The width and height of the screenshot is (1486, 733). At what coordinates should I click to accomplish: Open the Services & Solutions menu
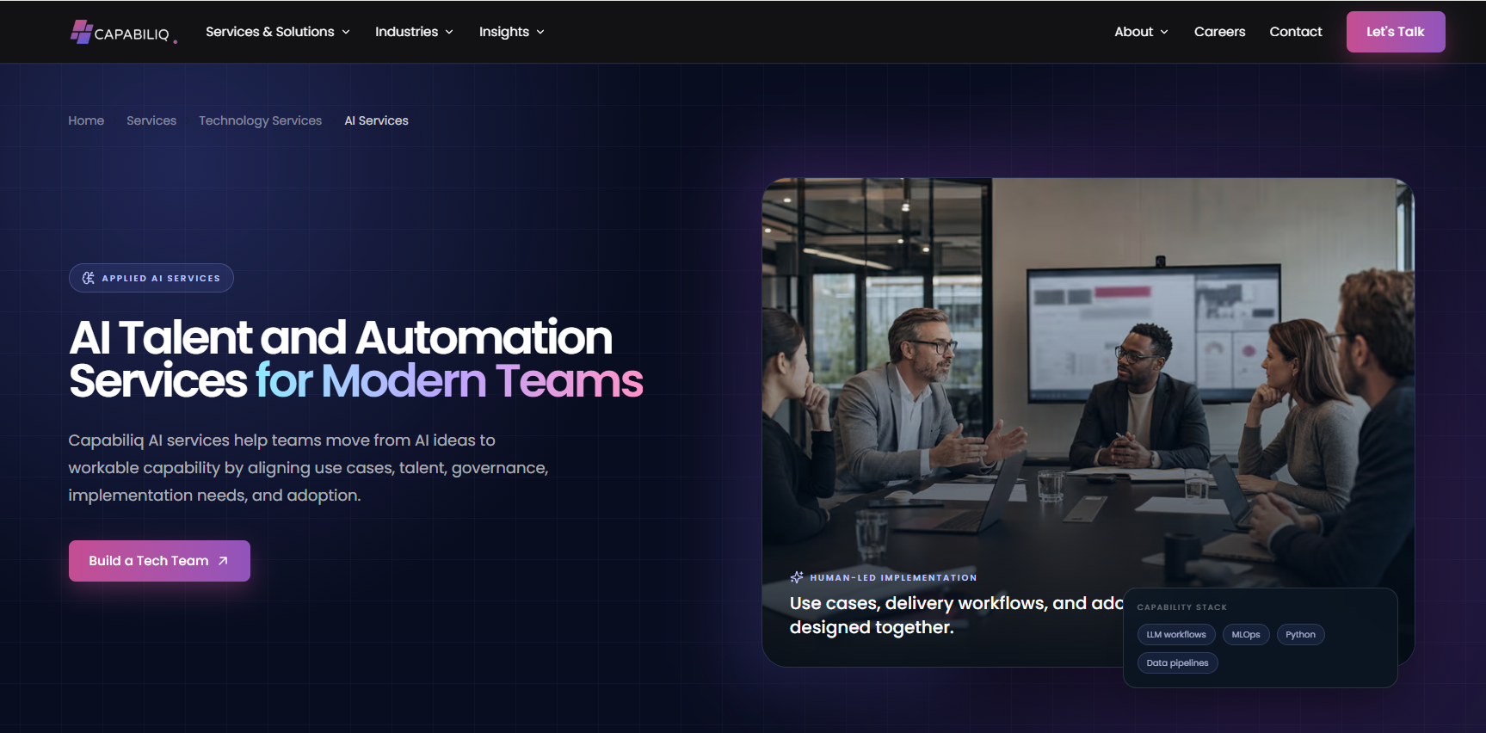tap(277, 32)
